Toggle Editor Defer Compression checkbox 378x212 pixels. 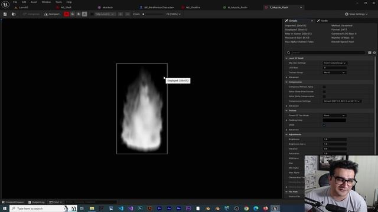pos(324,97)
